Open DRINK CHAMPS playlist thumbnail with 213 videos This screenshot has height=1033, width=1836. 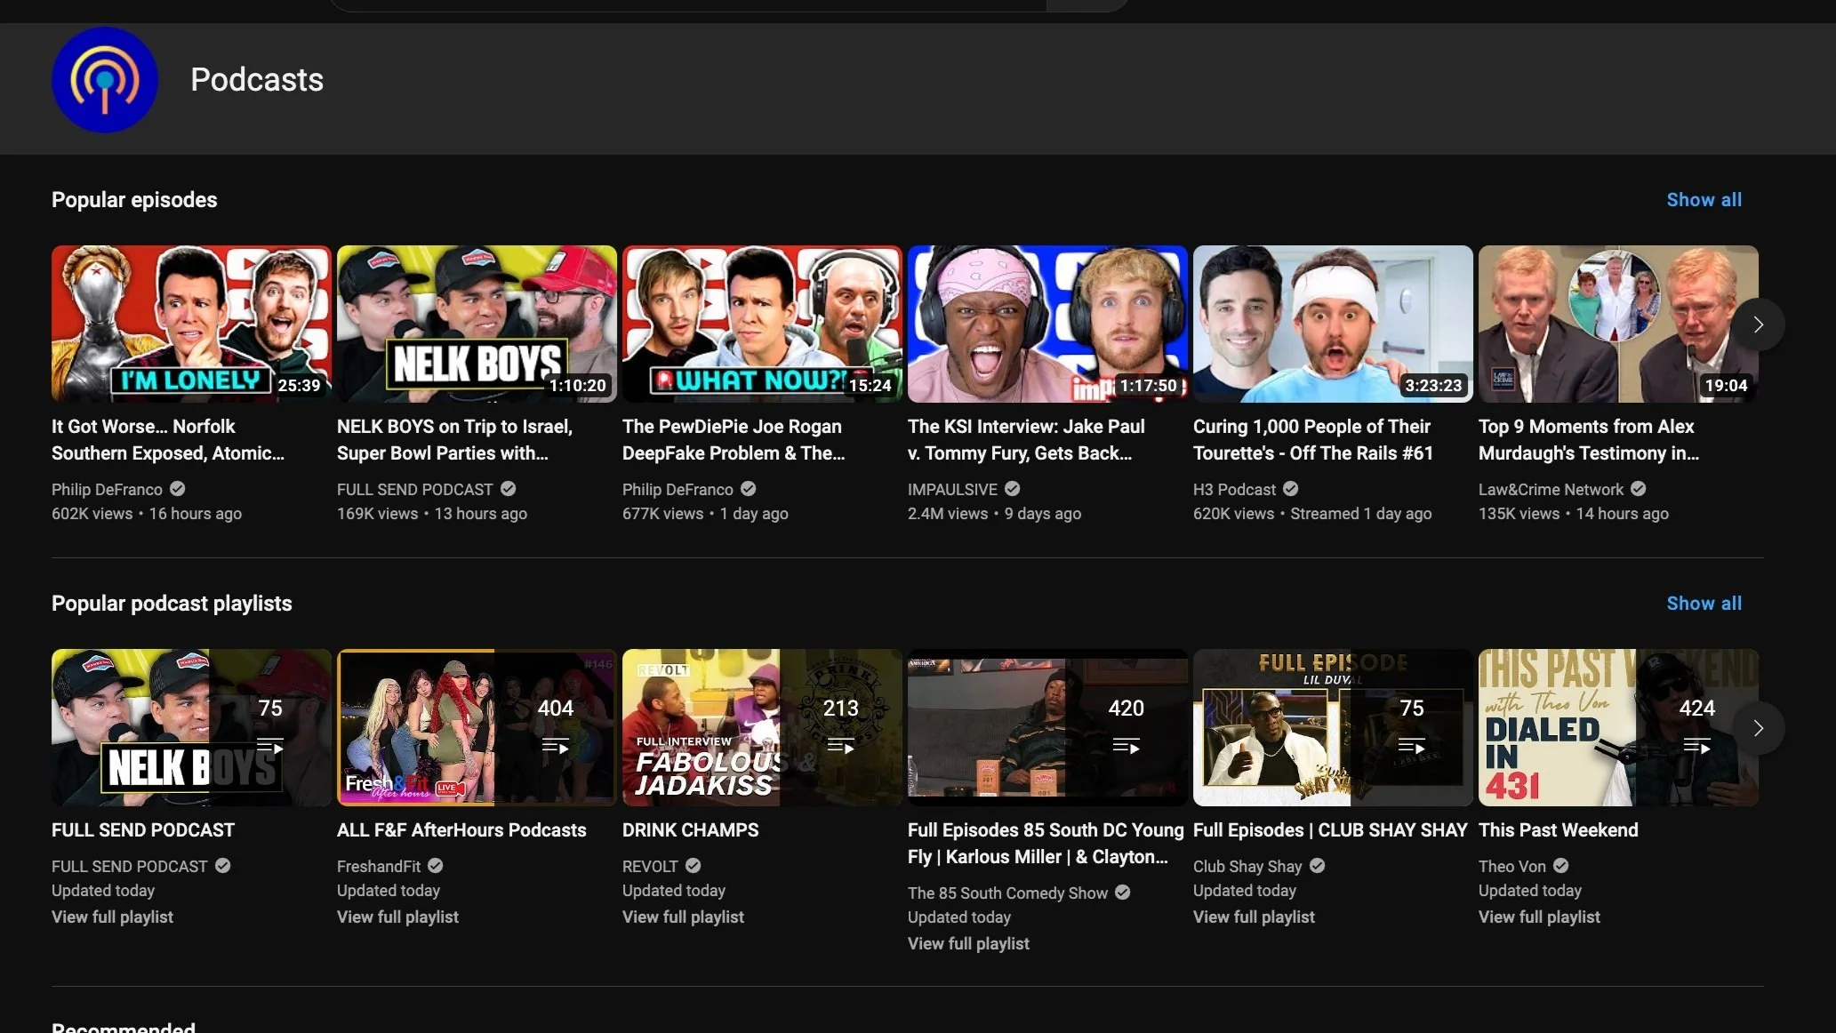click(762, 727)
